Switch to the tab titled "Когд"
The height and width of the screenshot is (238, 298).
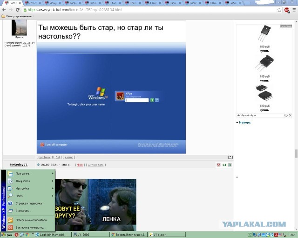(73, 3)
